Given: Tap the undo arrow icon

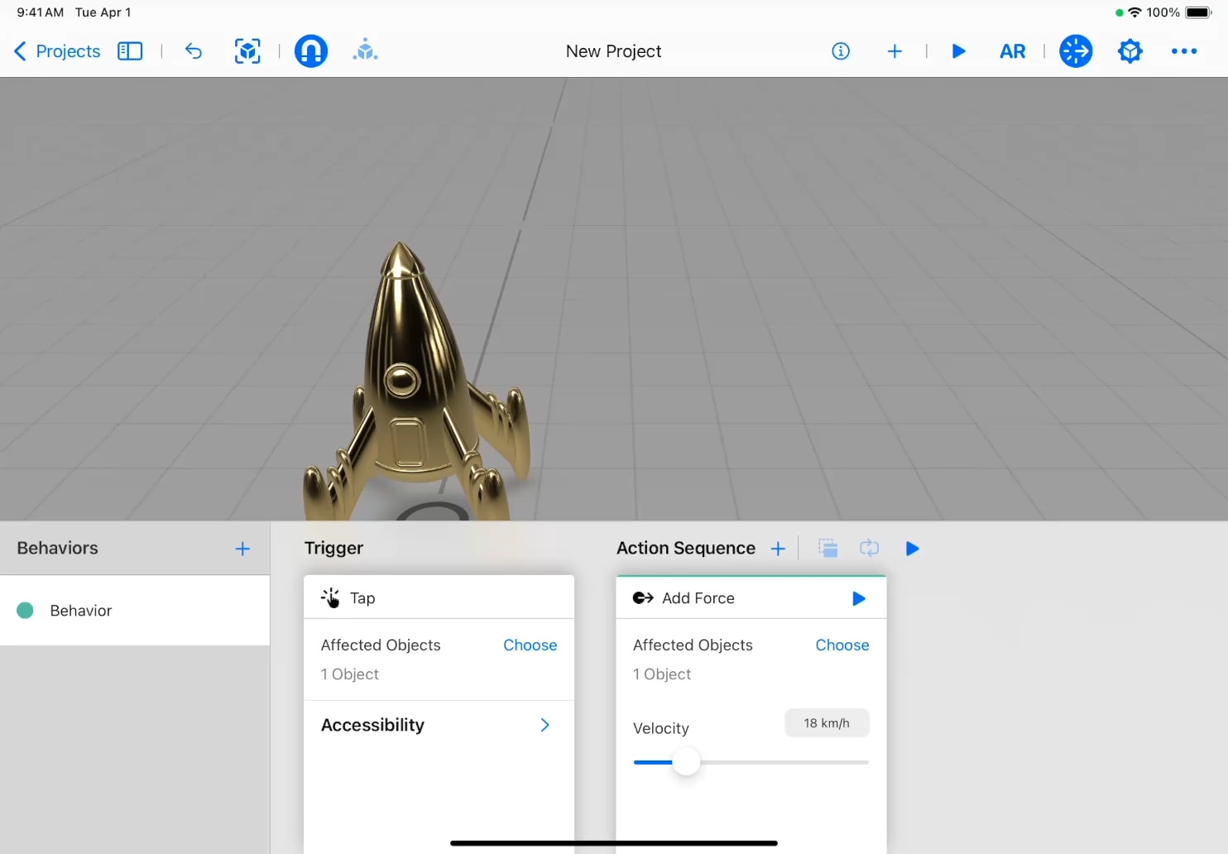Looking at the screenshot, I should coord(194,51).
